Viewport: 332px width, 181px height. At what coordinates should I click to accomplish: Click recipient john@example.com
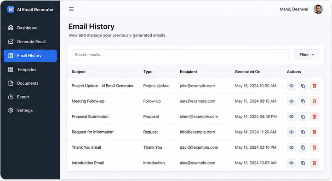coord(197,86)
